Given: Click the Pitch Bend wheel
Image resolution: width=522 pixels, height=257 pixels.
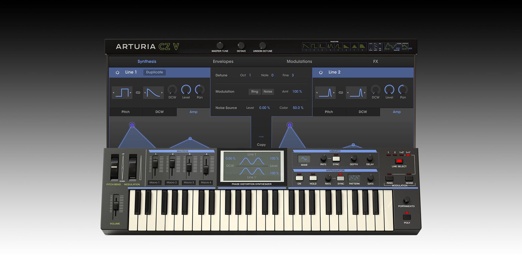Looking at the screenshot, I should 115,167.
